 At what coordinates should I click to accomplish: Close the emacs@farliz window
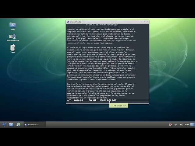tap(147, 22)
